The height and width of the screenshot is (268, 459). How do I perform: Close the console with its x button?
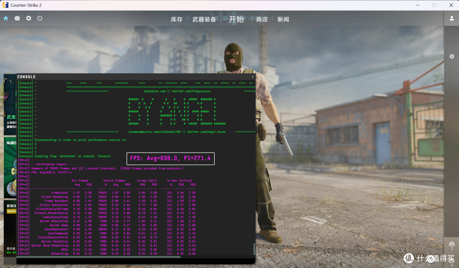coord(252,76)
